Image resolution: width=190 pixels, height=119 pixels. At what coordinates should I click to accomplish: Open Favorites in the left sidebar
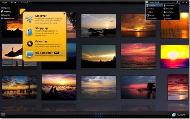(x=6, y=15)
